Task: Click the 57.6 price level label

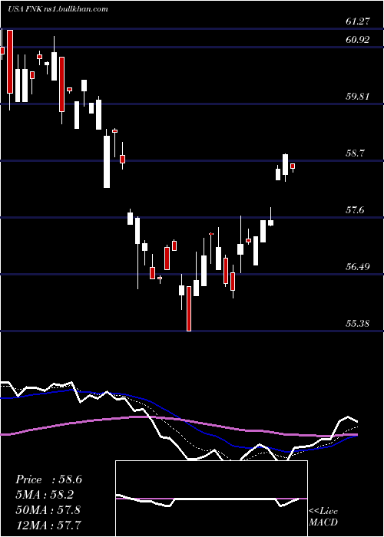Action: (x=355, y=210)
